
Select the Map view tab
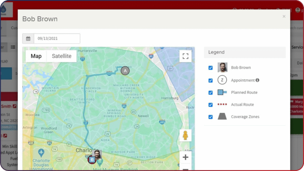pos(36,56)
